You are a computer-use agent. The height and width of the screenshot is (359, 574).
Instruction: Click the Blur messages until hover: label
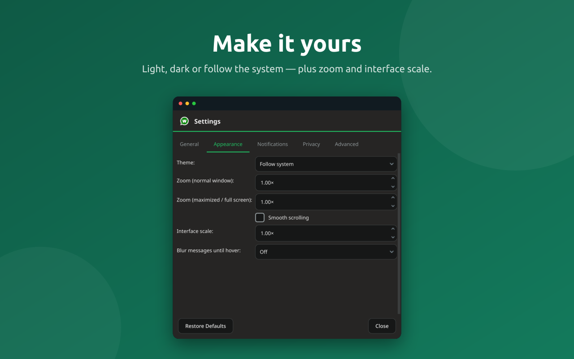coord(209,250)
